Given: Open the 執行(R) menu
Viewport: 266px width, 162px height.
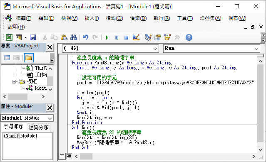Looking at the screenshot, I should point(162,18).
